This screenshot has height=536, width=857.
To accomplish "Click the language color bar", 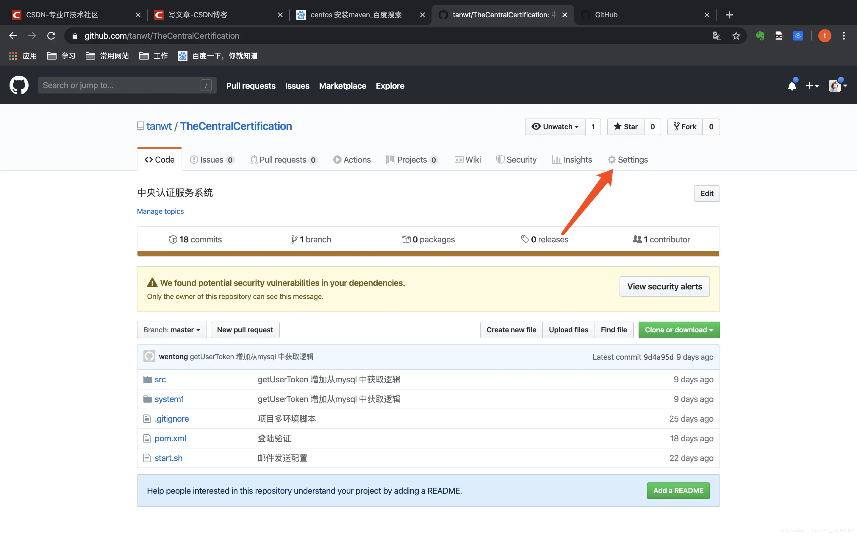I will (428, 253).
